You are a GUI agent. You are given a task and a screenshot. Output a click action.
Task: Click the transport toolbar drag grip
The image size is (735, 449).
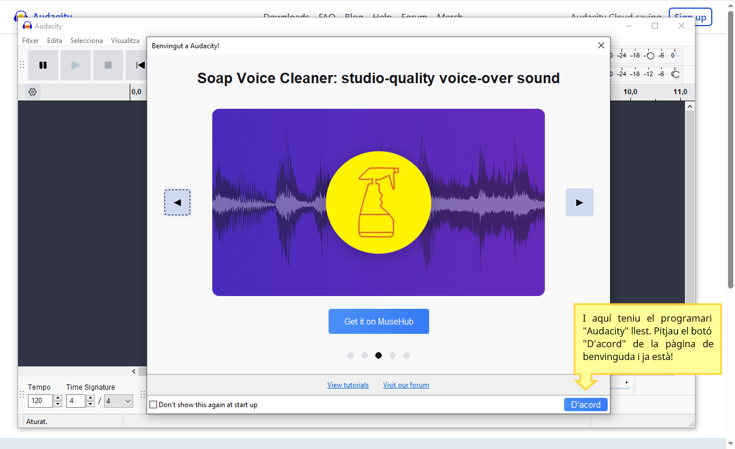(x=22, y=65)
